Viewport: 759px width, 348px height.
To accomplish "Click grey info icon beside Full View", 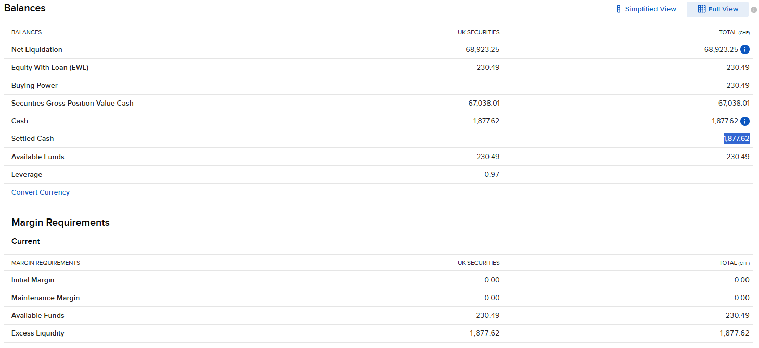I will click(754, 9).
